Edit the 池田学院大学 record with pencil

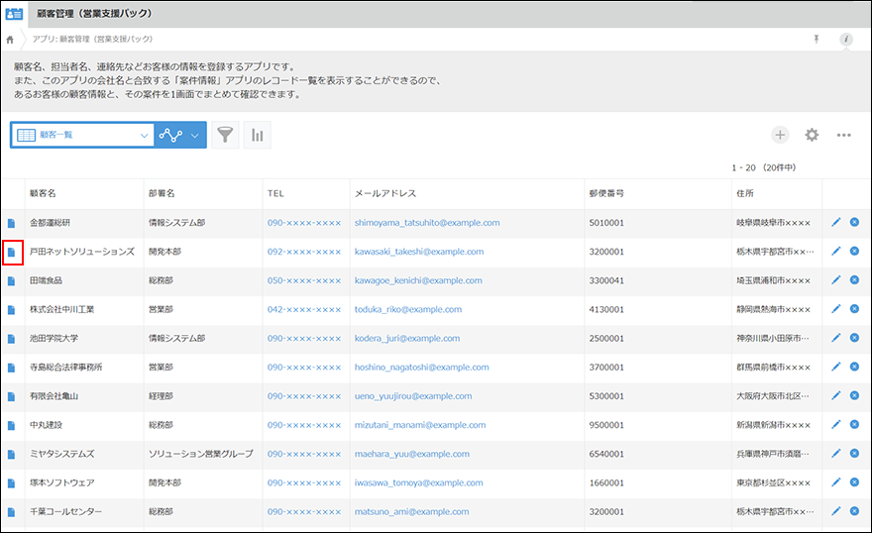836,338
